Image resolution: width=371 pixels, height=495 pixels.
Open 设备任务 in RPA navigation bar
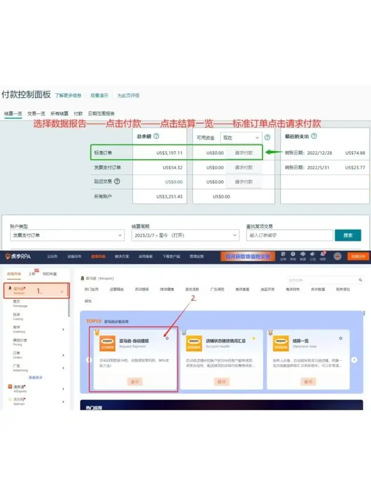click(x=74, y=257)
